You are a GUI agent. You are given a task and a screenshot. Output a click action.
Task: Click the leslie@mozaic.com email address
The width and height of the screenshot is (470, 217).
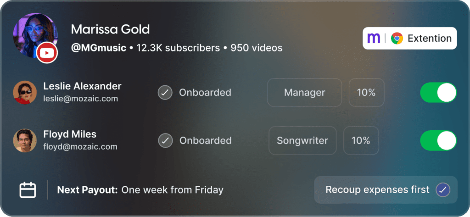(80, 99)
